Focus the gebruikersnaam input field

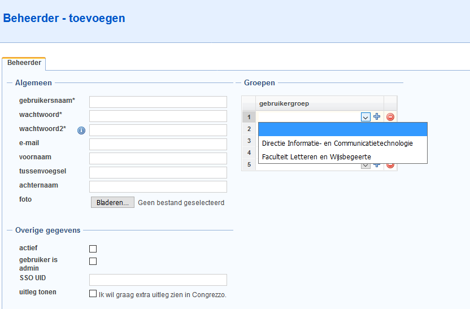[158, 102]
